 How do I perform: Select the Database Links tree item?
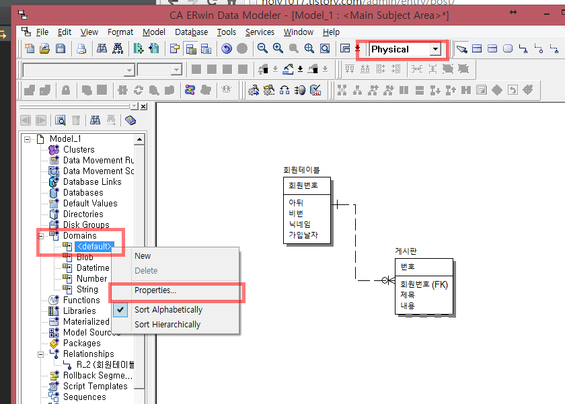[x=92, y=182]
